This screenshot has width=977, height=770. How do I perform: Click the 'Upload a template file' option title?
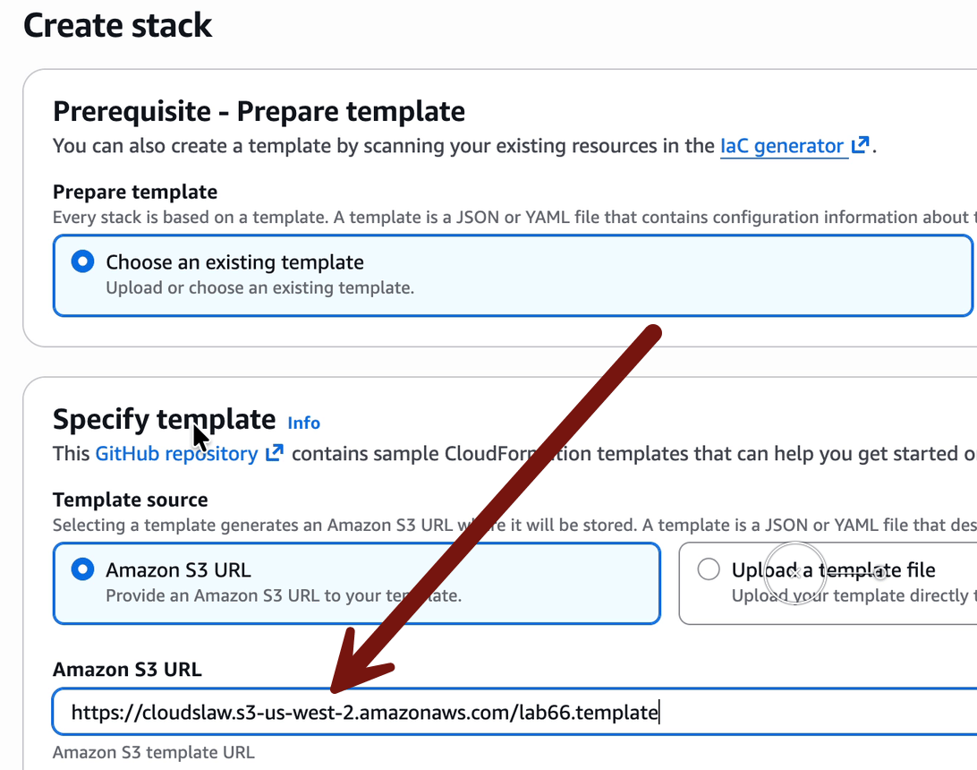[833, 569]
